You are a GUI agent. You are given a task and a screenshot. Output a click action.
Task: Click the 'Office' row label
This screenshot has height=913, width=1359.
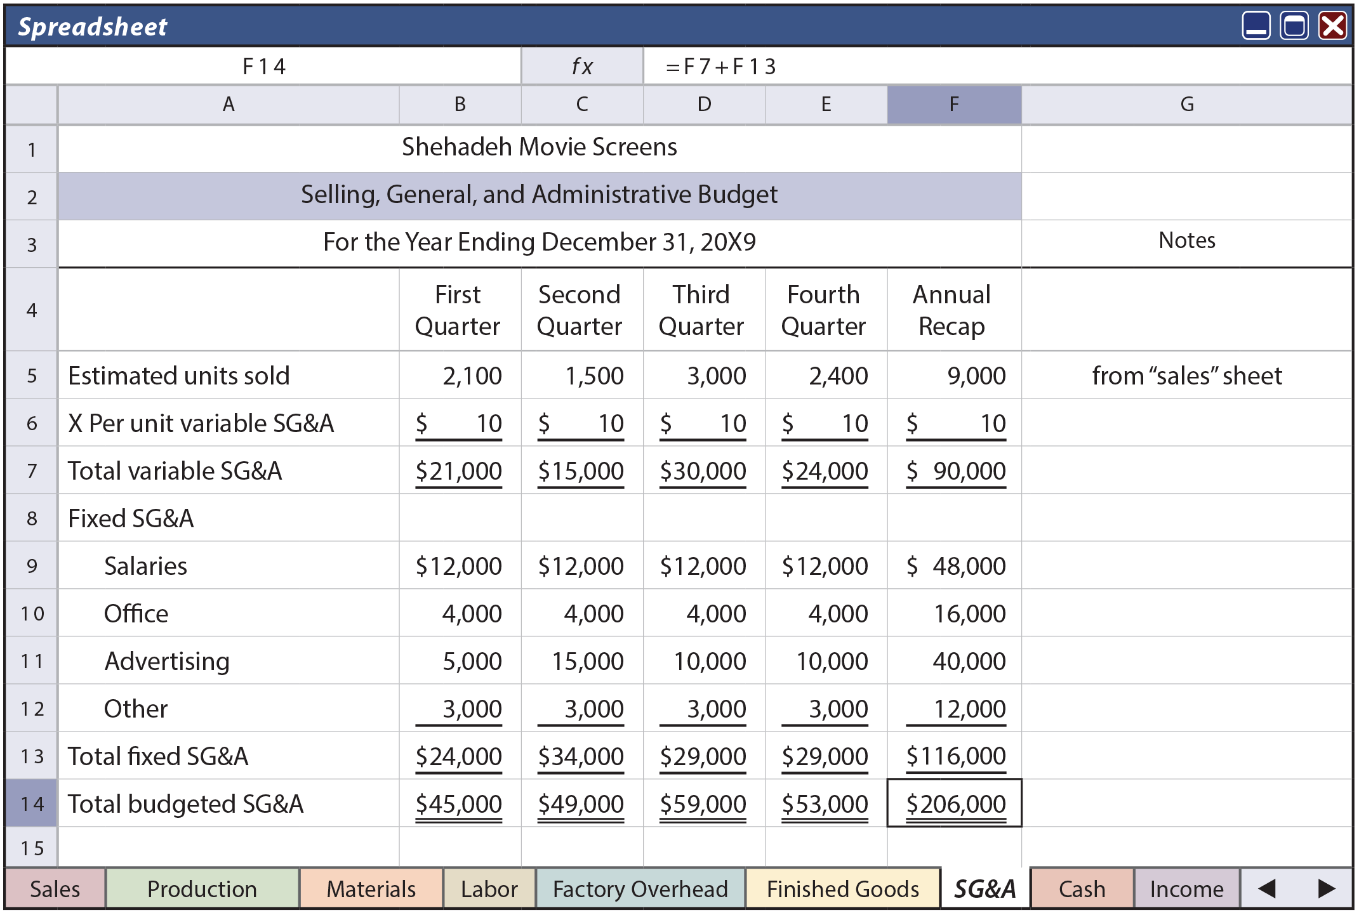(229, 613)
